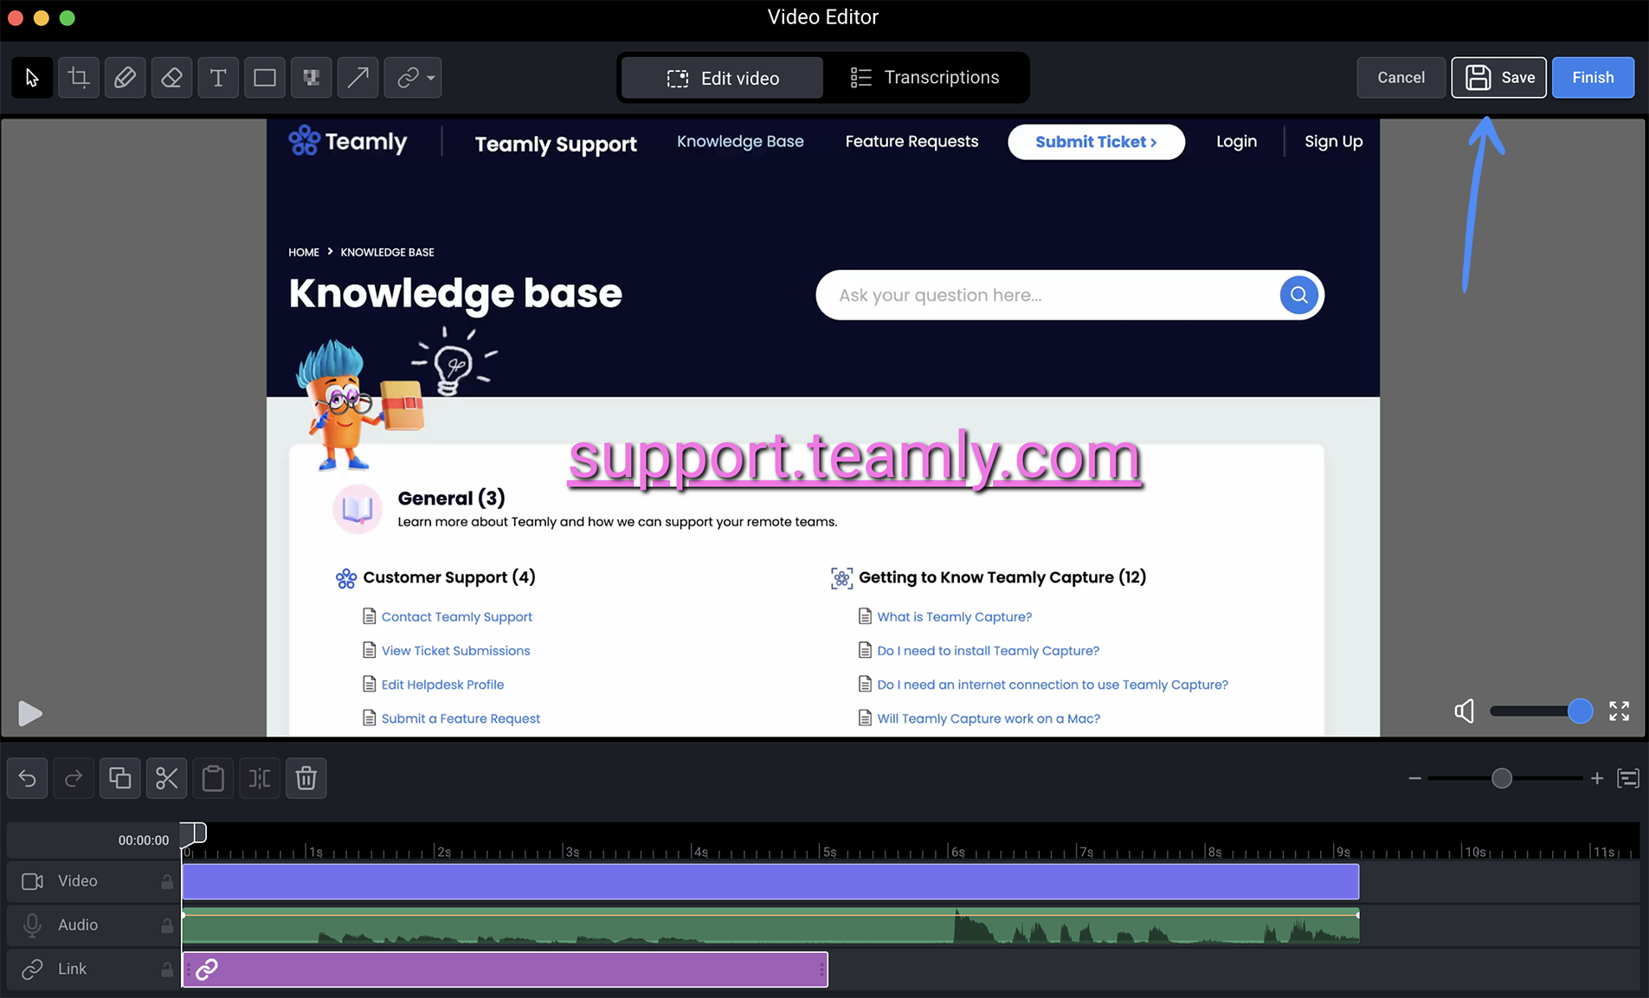Play the video preview
This screenshot has height=998, width=1649.
[29, 713]
